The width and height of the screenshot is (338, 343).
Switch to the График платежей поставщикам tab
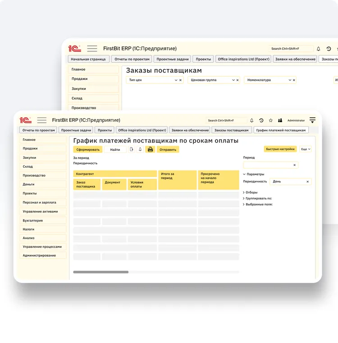[x=281, y=130]
